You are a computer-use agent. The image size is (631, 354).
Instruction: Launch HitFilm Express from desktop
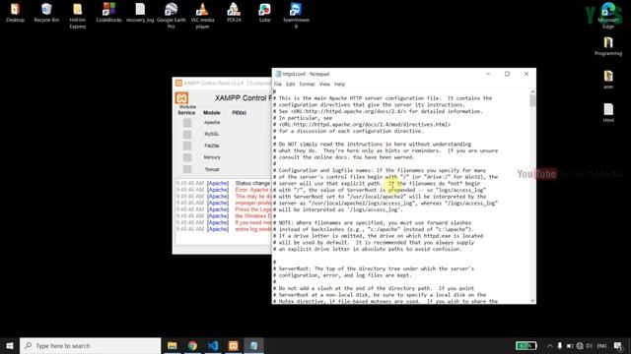pyautogui.click(x=77, y=16)
